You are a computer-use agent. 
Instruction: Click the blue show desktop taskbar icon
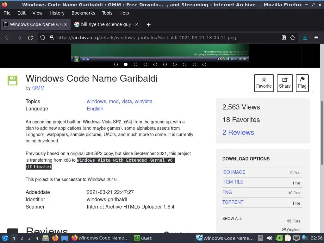point(65,238)
